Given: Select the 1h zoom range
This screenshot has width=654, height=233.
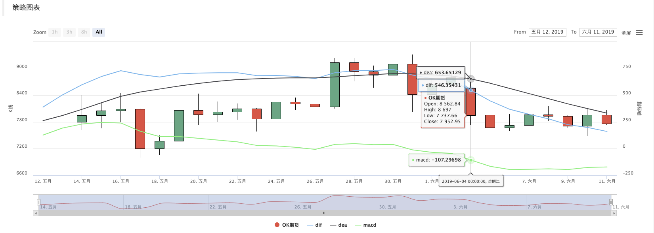Looking at the screenshot, I should [55, 32].
